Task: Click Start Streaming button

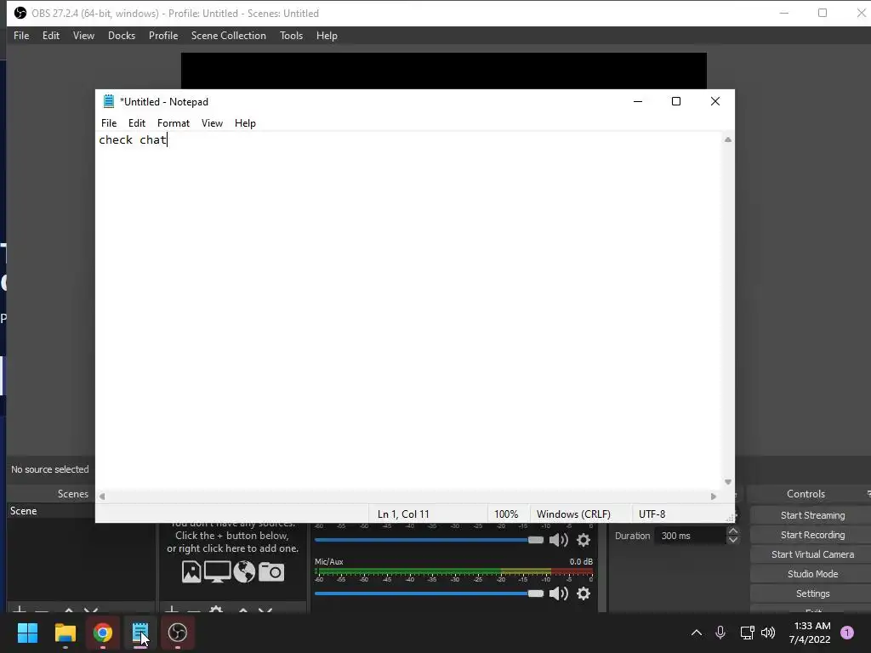Action: [812, 515]
